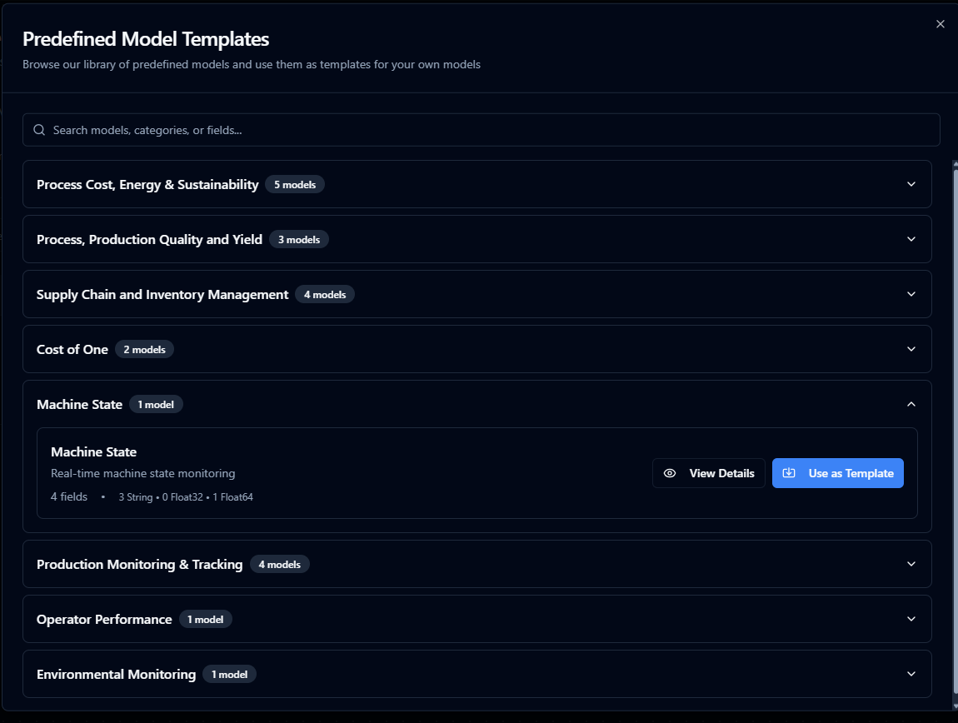
Task: Click the magnifier icon in search bar
Action: [39, 130]
